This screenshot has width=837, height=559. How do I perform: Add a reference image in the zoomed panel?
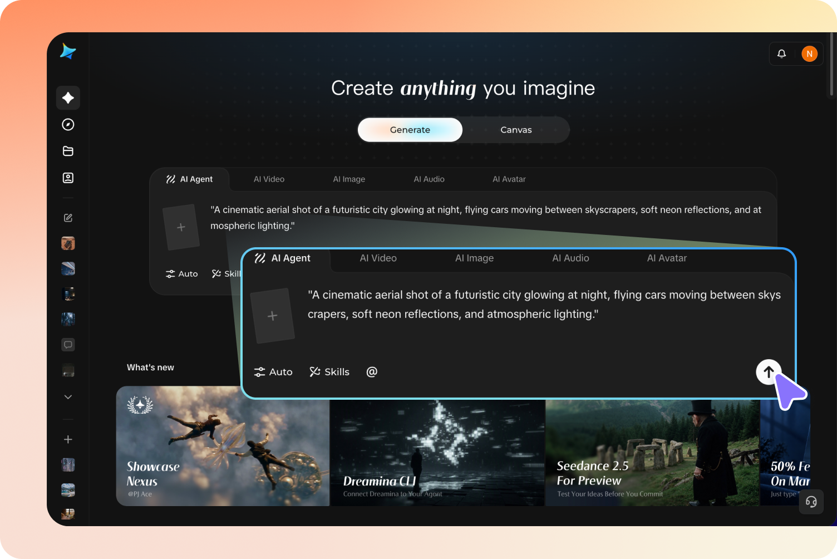(272, 316)
